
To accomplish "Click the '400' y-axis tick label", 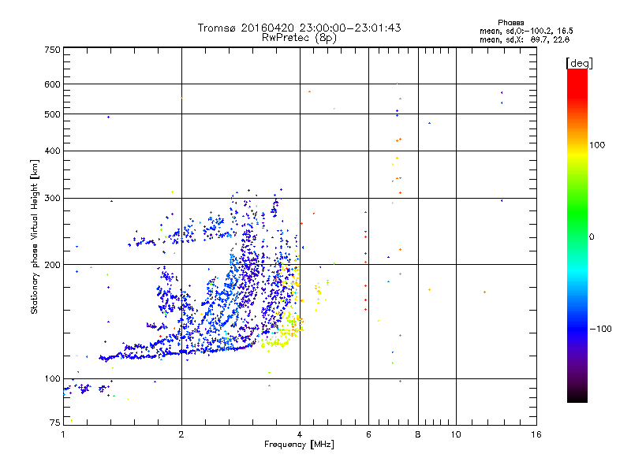I will click(x=52, y=151).
